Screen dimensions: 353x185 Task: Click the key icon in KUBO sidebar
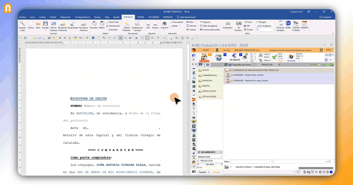[x=194, y=69]
